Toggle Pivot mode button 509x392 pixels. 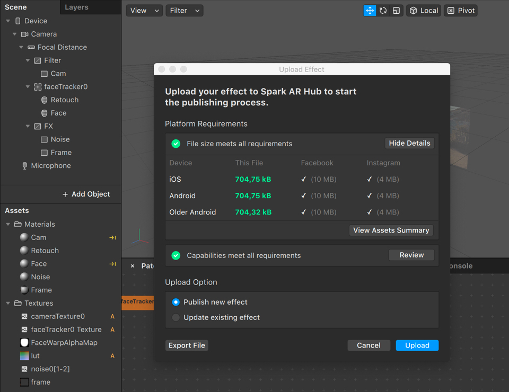(x=460, y=11)
